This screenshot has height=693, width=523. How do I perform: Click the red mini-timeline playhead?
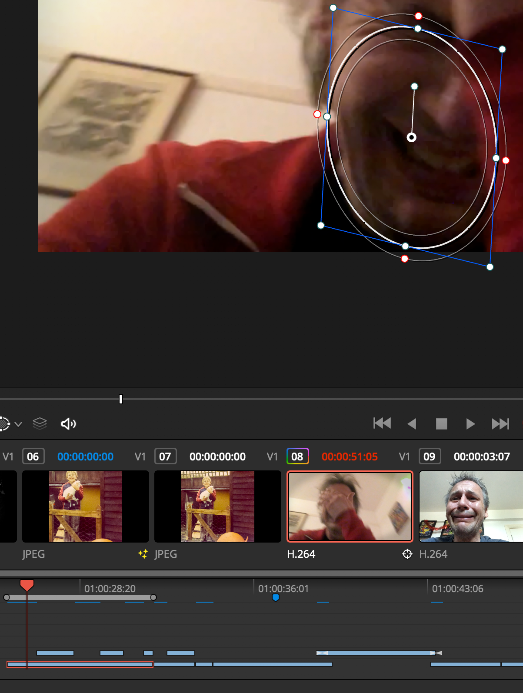27,585
